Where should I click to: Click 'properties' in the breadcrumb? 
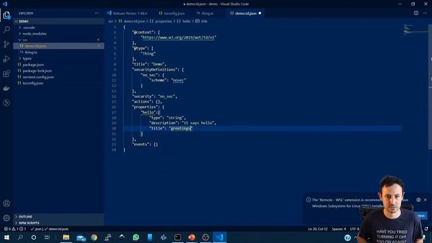coord(163,21)
